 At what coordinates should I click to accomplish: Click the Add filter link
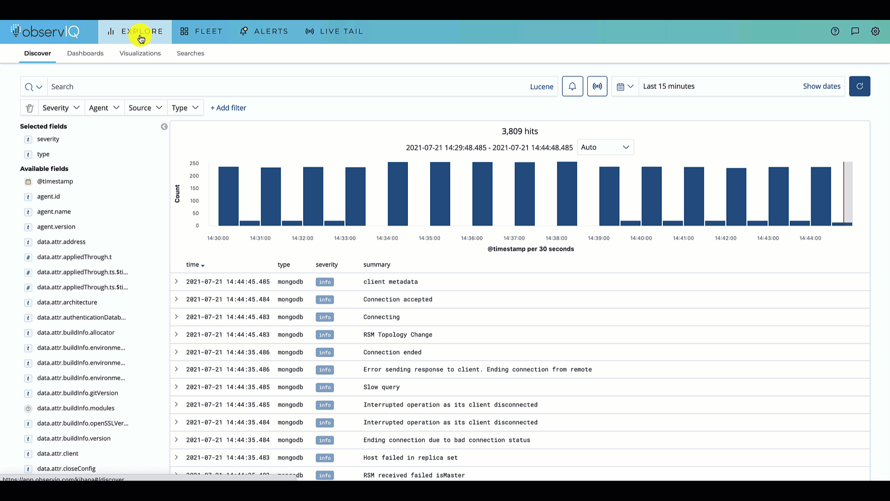point(228,108)
